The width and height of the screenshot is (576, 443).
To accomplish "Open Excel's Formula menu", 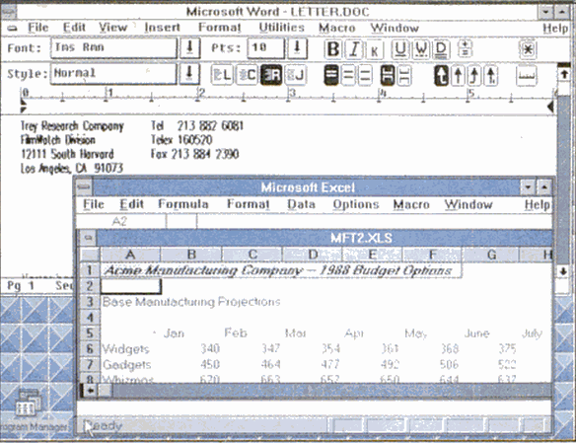I will coord(183,204).
